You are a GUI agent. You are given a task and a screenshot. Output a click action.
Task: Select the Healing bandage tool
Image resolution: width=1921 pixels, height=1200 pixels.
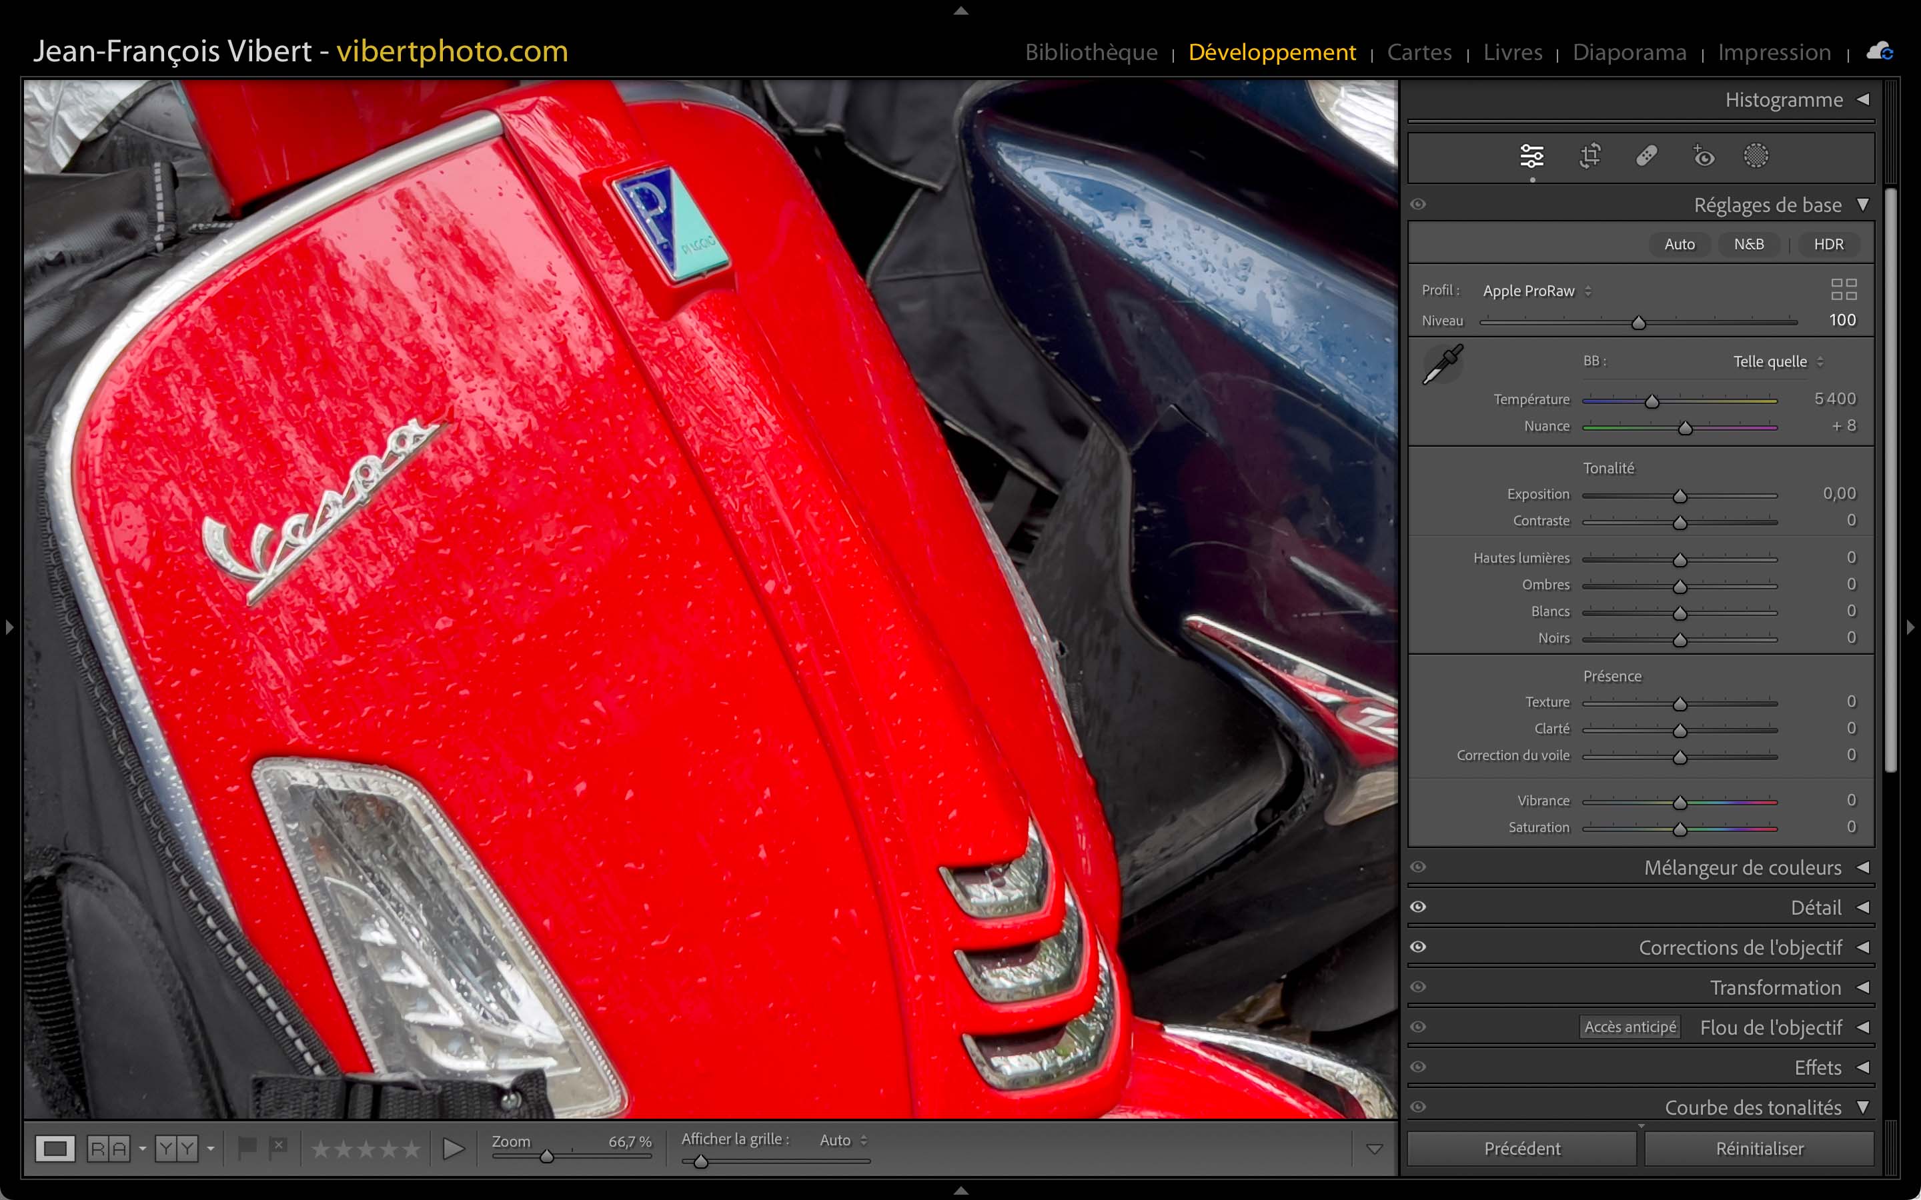(1646, 157)
